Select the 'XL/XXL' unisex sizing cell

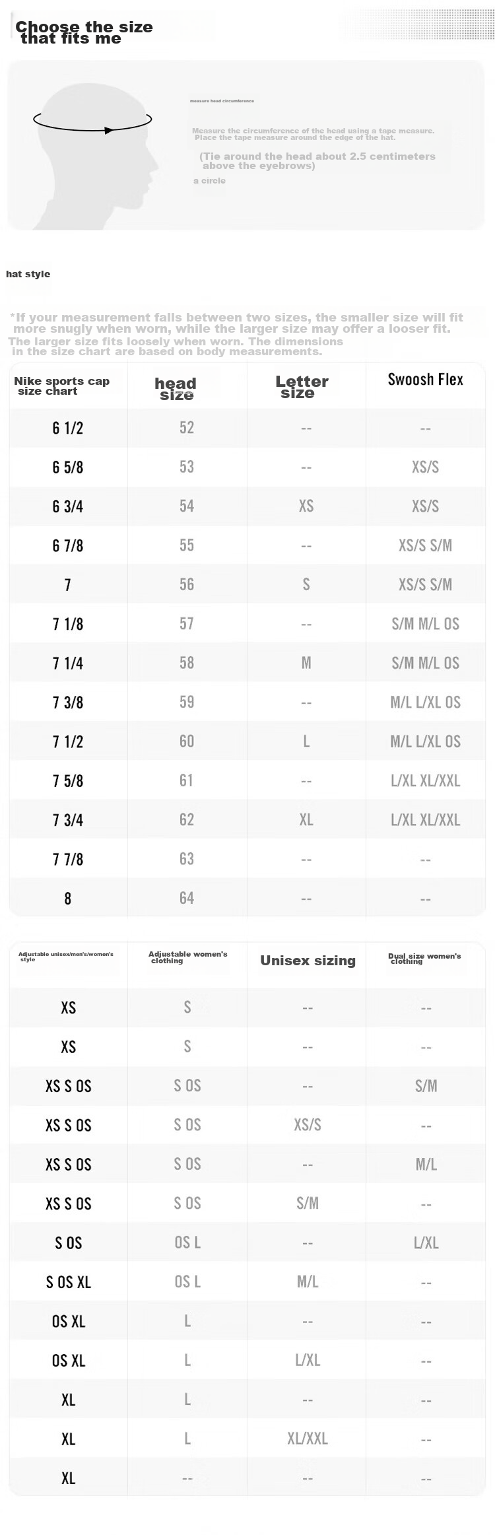[308, 1439]
